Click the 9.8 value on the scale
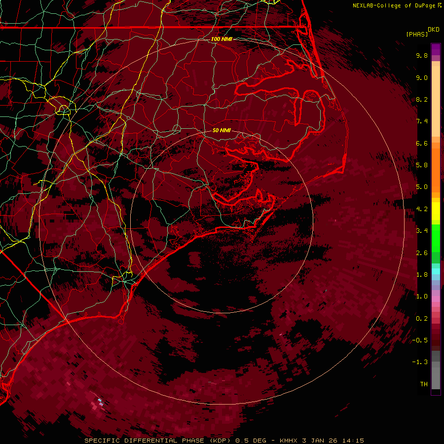This screenshot has height=444, width=444. coord(422,55)
